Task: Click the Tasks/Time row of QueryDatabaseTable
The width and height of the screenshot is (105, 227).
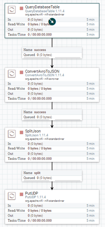Action: click(x=52, y=35)
